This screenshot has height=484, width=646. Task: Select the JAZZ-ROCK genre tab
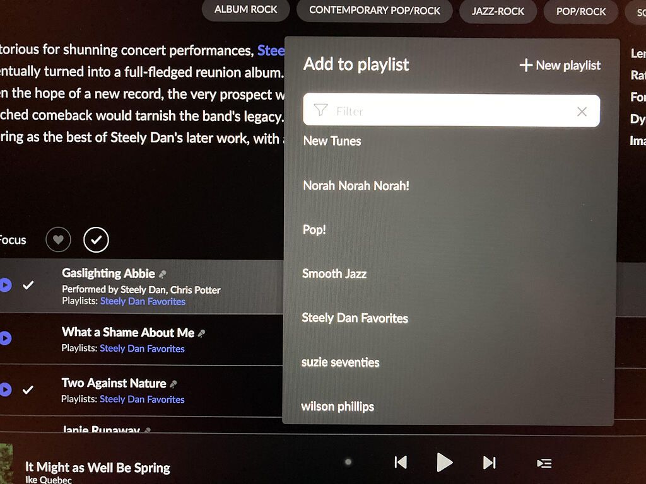(498, 10)
